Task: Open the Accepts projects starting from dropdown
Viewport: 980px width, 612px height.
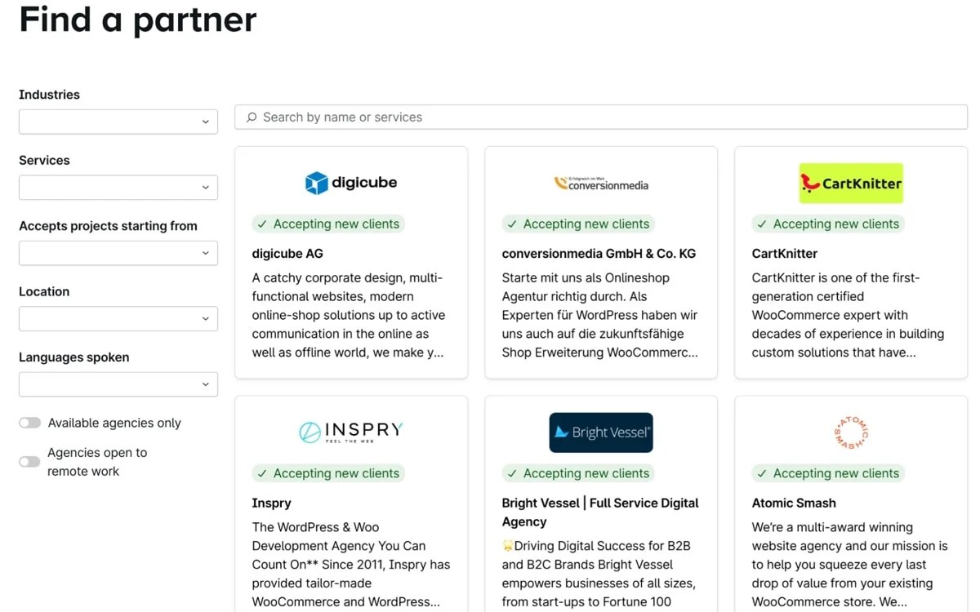Action: click(118, 253)
